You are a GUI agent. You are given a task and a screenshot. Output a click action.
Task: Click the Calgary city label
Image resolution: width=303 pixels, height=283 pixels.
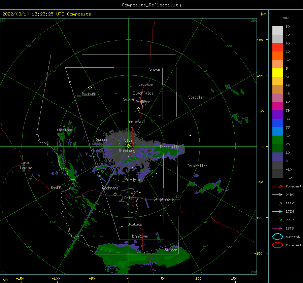pyautogui.click(x=131, y=198)
